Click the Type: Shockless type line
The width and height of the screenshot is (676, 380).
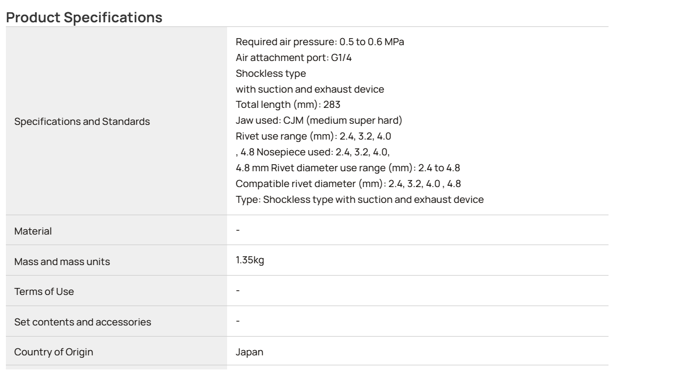(x=360, y=199)
